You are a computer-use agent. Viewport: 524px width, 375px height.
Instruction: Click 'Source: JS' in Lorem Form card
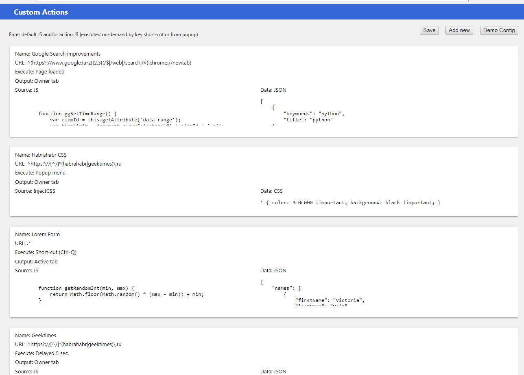27,271
